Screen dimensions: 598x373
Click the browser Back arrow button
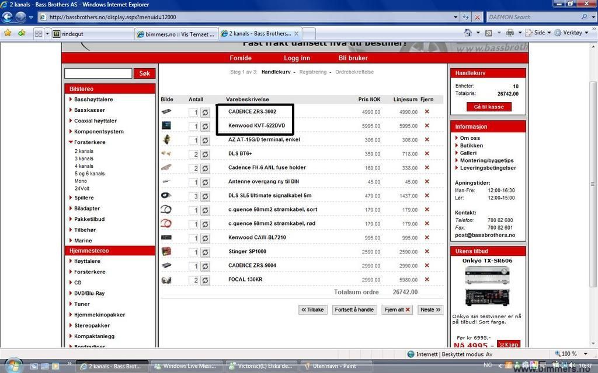(7, 17)
